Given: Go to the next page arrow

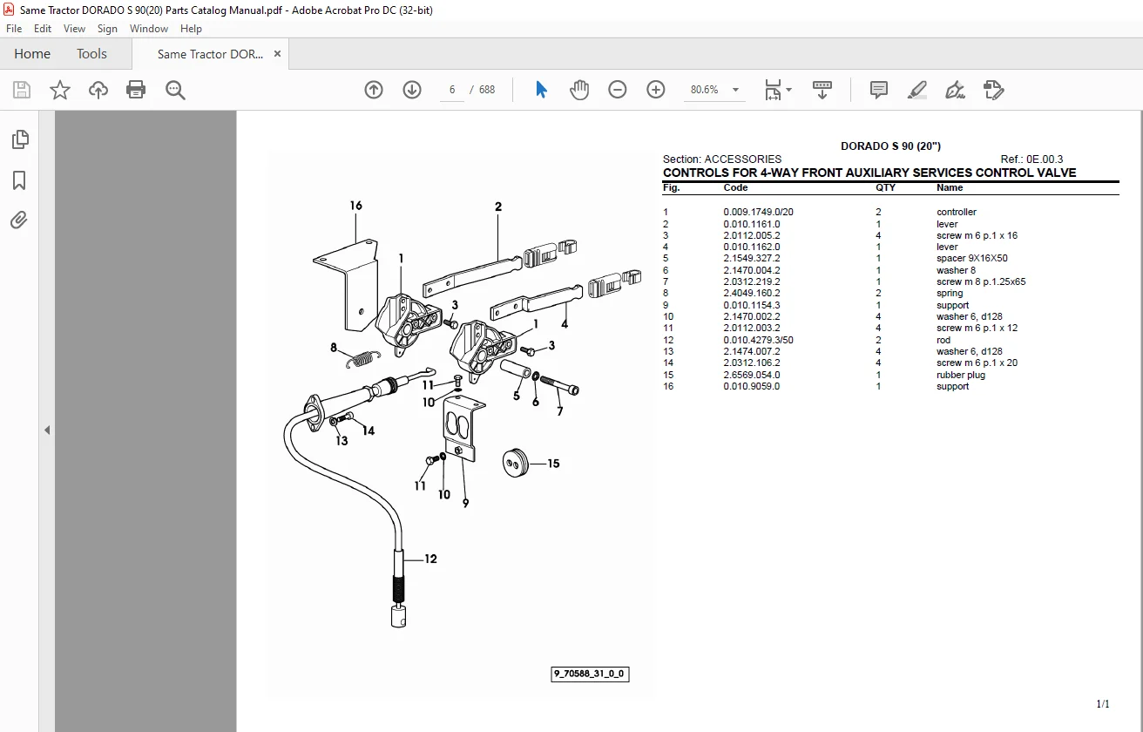Looking at the screenshot, I should pos(412,90).
